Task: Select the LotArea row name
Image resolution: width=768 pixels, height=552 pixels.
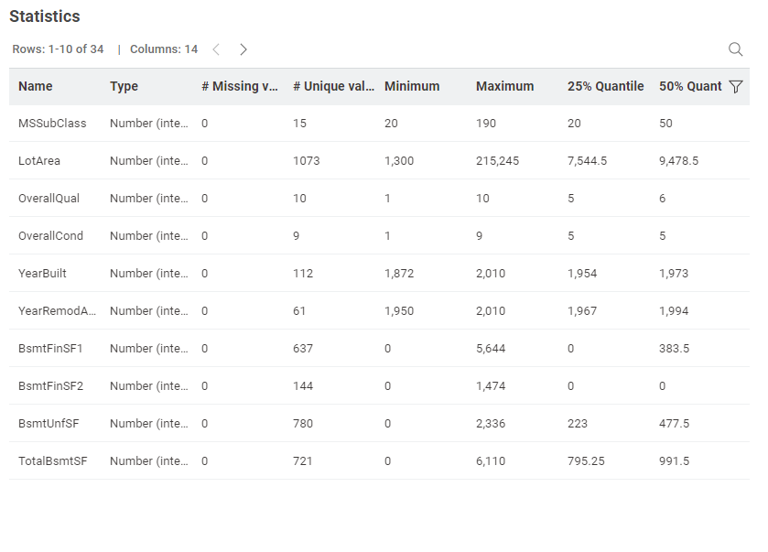Action: point(39,160)
